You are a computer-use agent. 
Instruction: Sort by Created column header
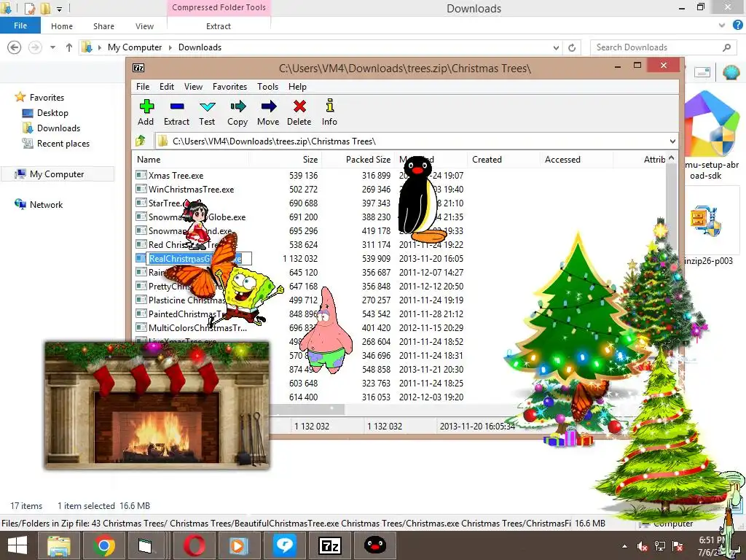click(503, 160)
